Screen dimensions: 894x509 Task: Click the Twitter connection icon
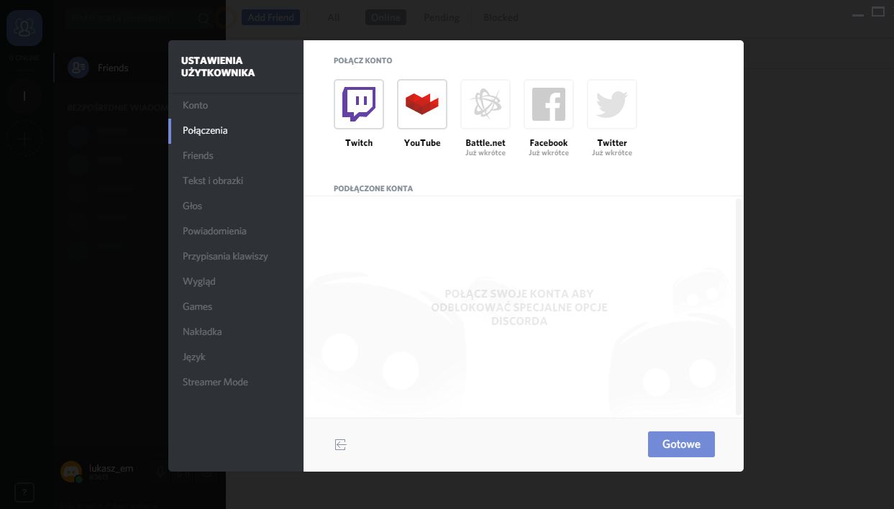coord(612,104)
